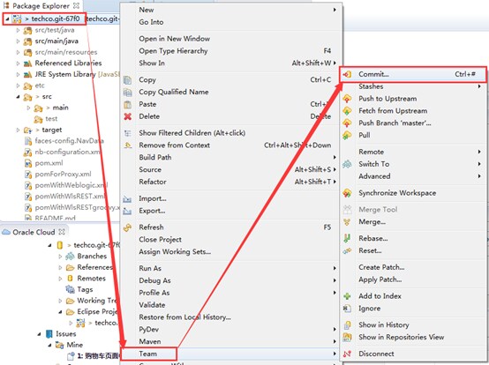Click the red Delete X icon
The width and height of the screenshot is (489, 365).
[128, 116]
